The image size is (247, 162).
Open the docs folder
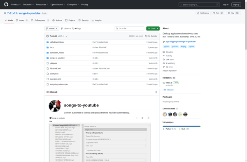coord(52,47)
